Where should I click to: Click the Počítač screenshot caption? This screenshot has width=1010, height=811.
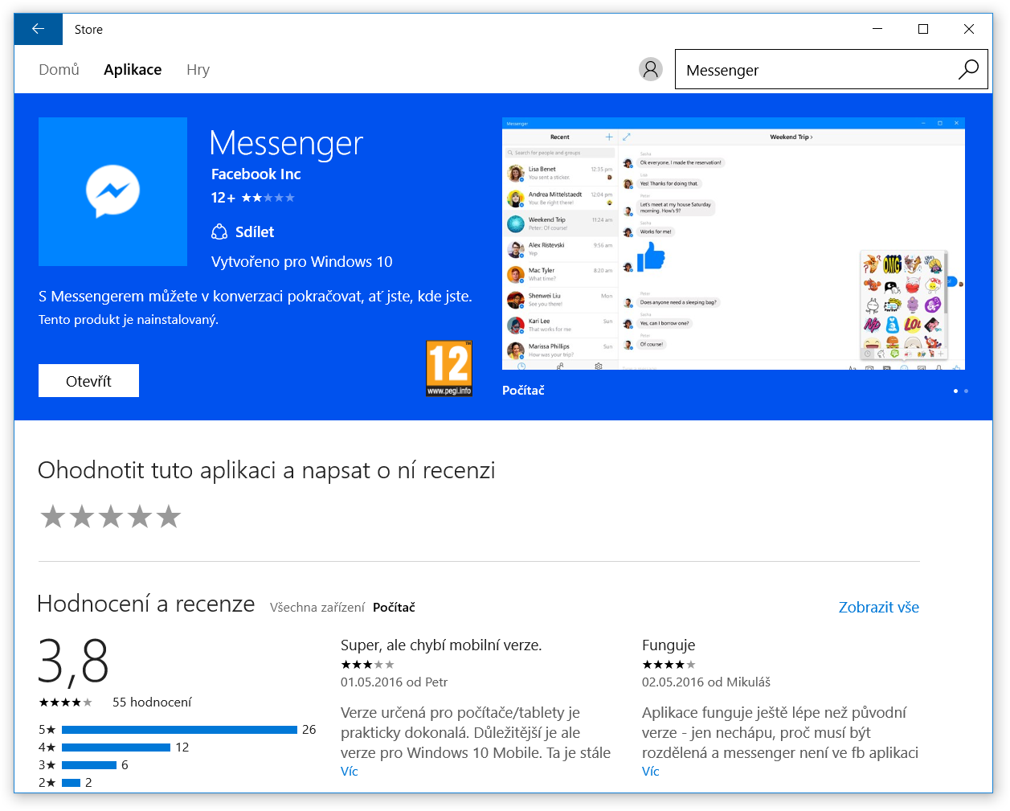[x=523, y=390]
